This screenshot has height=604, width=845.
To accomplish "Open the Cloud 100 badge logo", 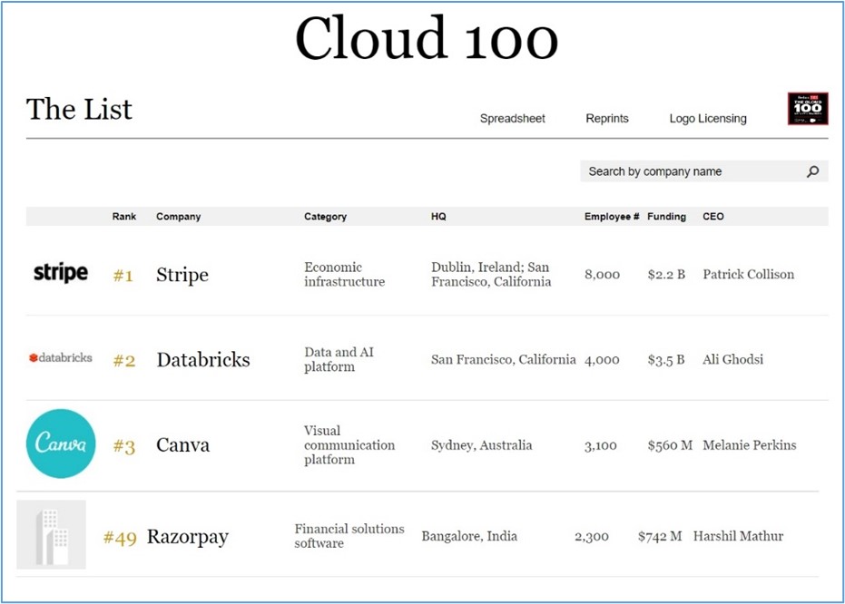I will pyautogui.click(x=808, y=109).
